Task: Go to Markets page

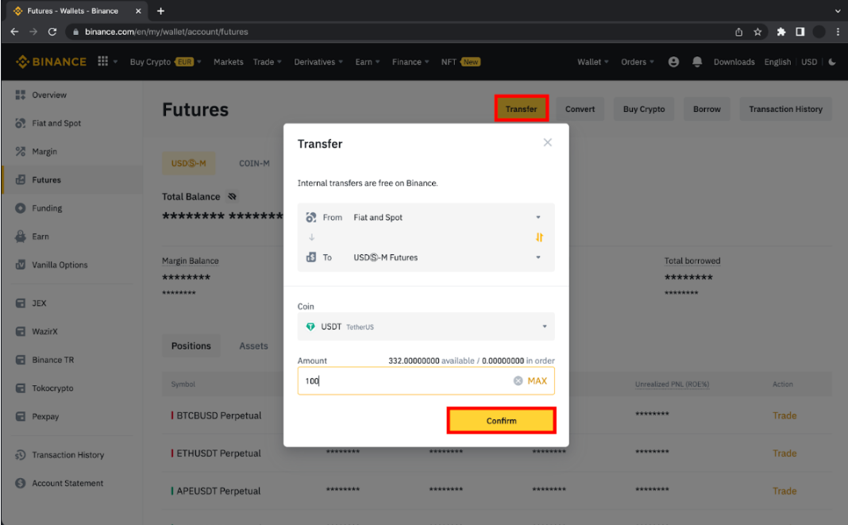Action: click(228, 62)
